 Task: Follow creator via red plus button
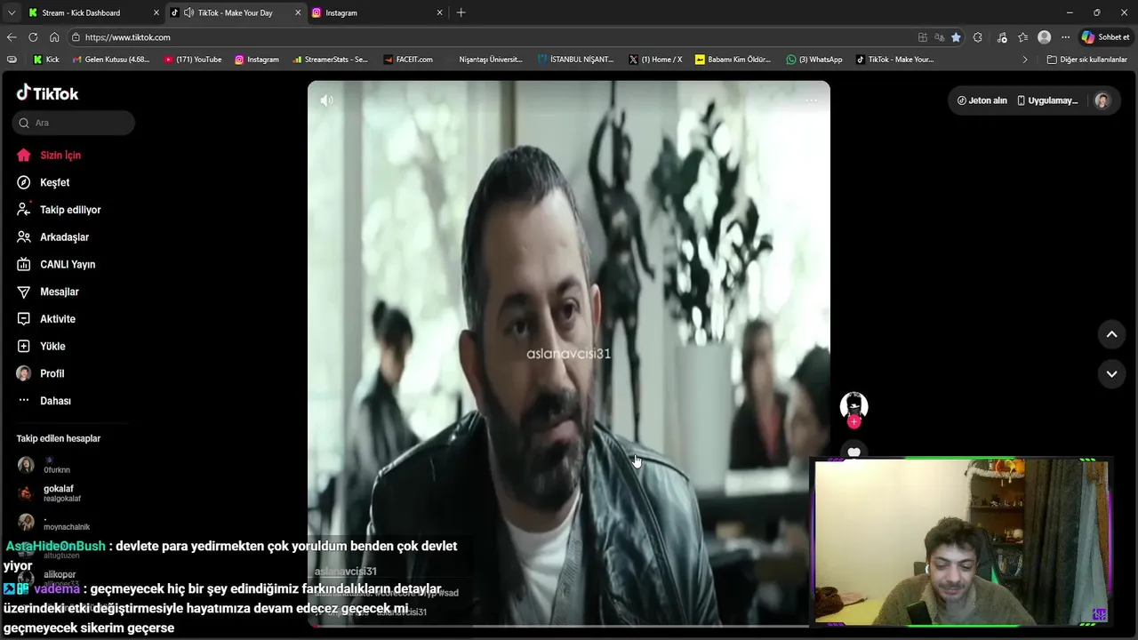tap(854, 422)
